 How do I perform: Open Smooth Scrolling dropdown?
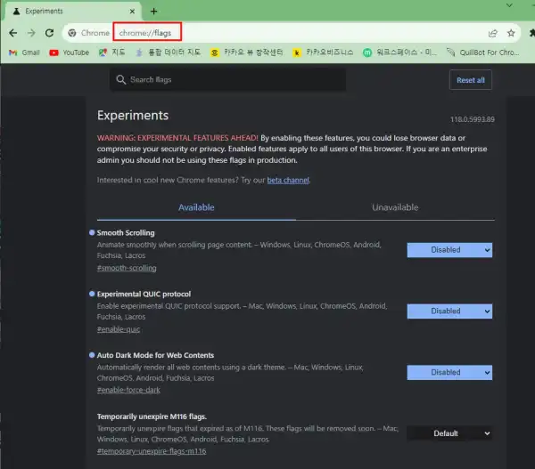449,250
